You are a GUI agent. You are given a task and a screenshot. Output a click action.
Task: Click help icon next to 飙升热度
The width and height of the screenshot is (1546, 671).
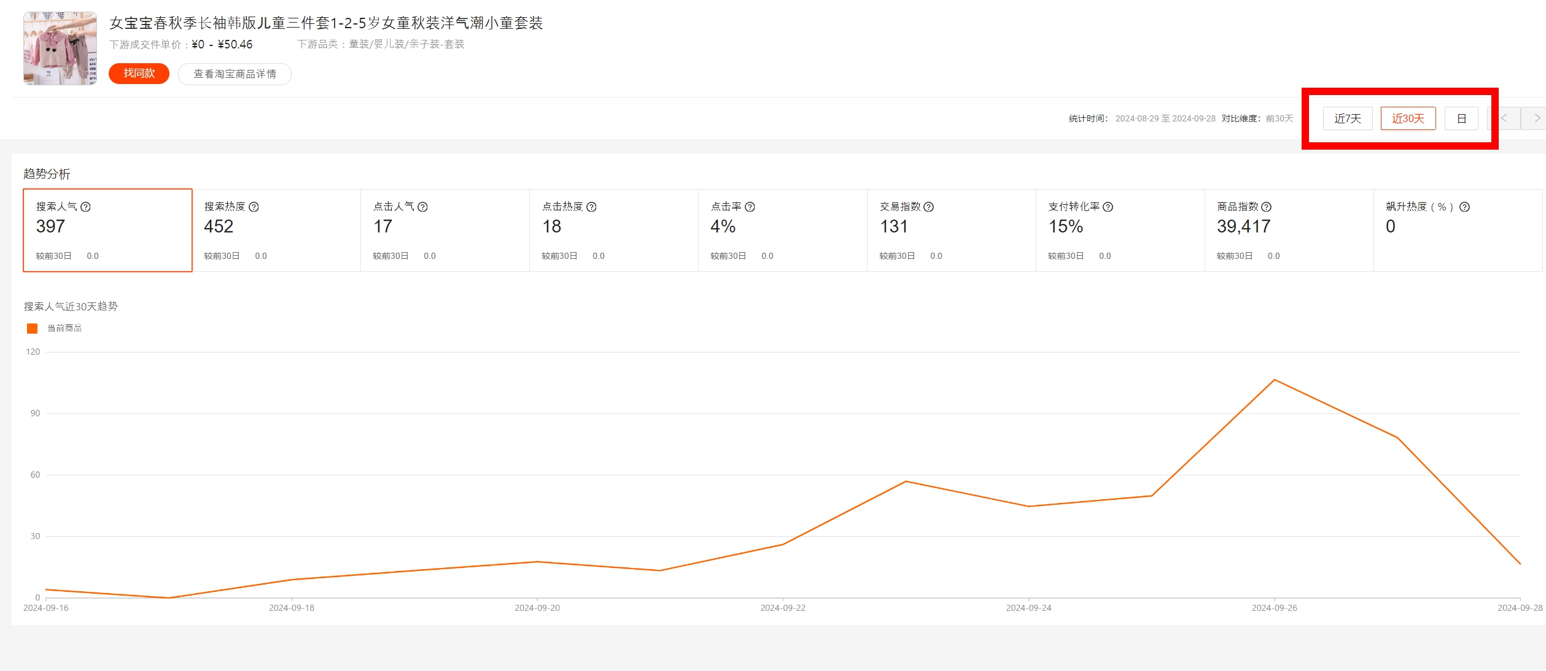pos(1465,207)
